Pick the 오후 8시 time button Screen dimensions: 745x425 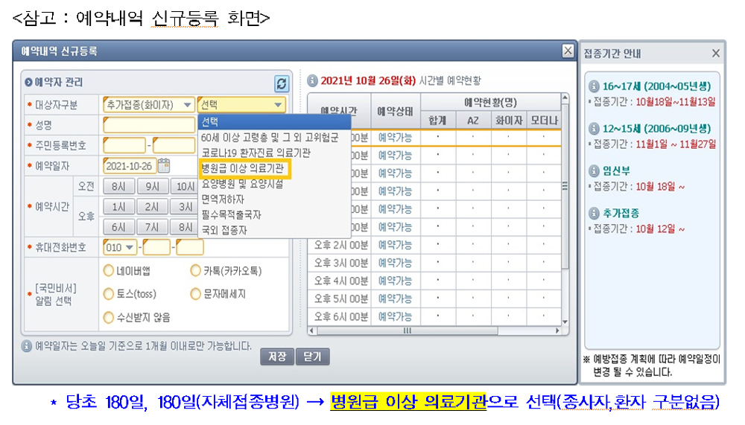click(184, 228)
